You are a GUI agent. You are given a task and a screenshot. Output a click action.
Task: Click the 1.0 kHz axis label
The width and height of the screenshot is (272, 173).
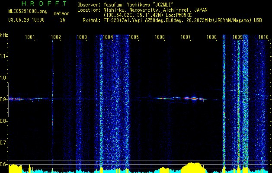tap(3, 78)
